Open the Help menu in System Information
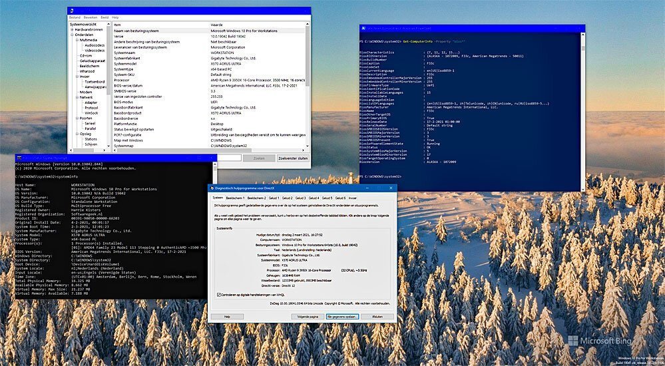 point(115,17)
